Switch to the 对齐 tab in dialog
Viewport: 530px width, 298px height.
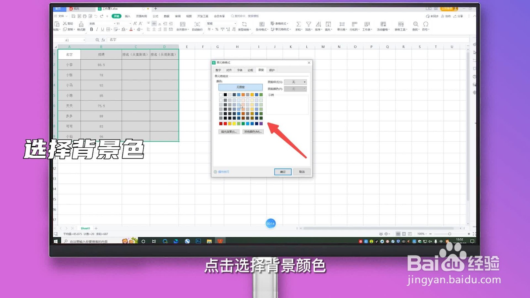[229, 70]
